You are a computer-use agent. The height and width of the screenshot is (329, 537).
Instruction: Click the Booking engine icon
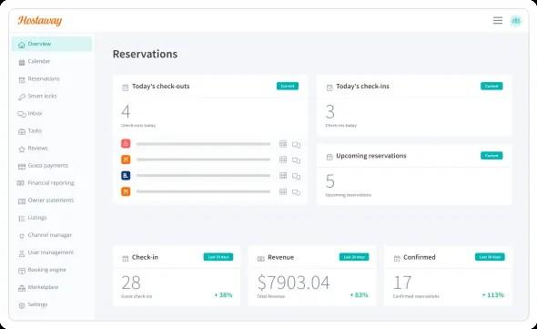[22, 271]
